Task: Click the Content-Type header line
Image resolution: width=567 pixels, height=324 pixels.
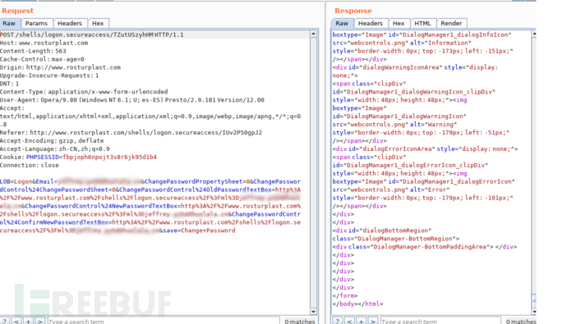Action: (84, 92)
